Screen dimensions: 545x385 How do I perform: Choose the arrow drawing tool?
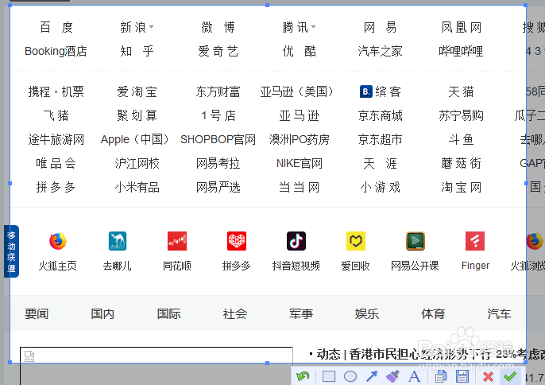point(372,376)
